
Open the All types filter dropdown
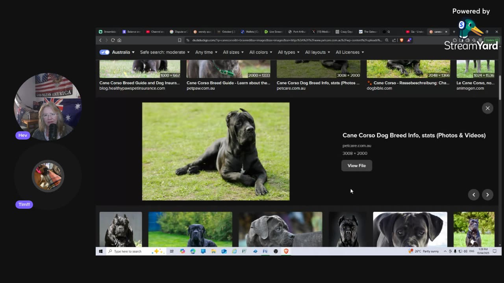(x=289, y=52)
